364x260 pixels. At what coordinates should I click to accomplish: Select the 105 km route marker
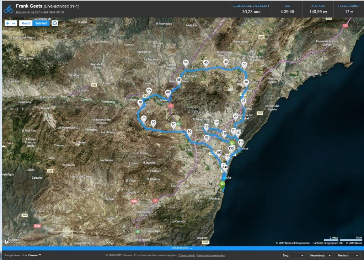pyautogui.click(x=227, y=157)
